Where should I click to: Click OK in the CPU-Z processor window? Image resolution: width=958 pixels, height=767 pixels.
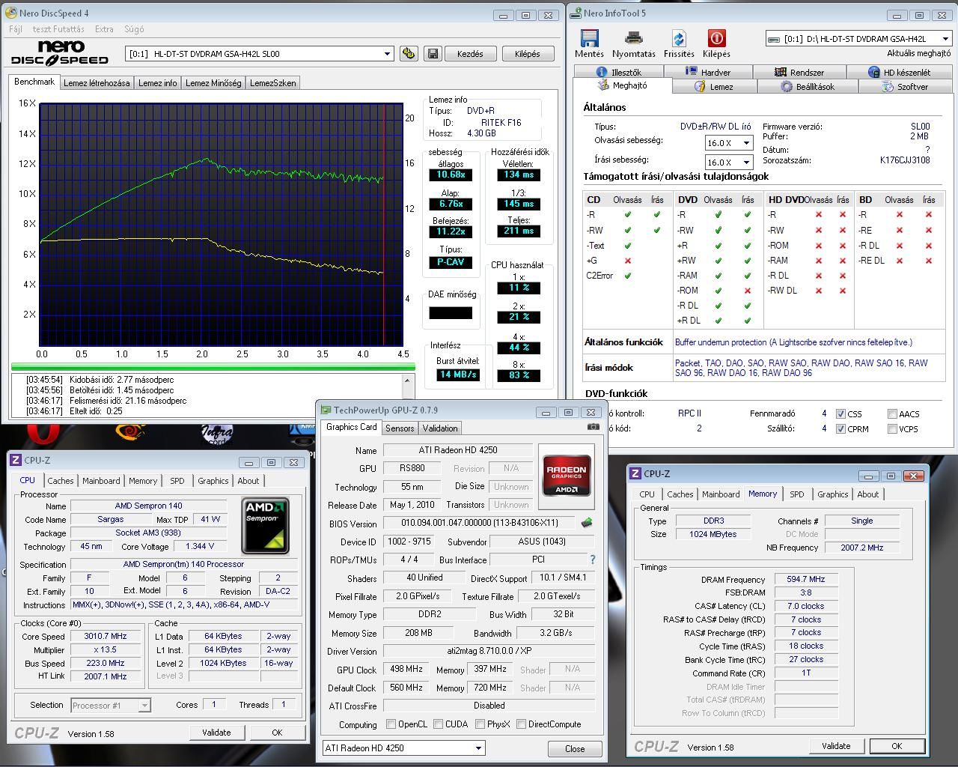pos(277,733)
